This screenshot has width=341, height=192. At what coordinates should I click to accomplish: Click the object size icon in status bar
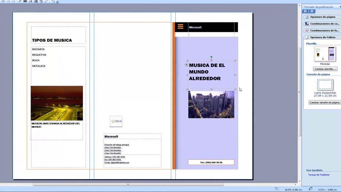pos(310,189)
